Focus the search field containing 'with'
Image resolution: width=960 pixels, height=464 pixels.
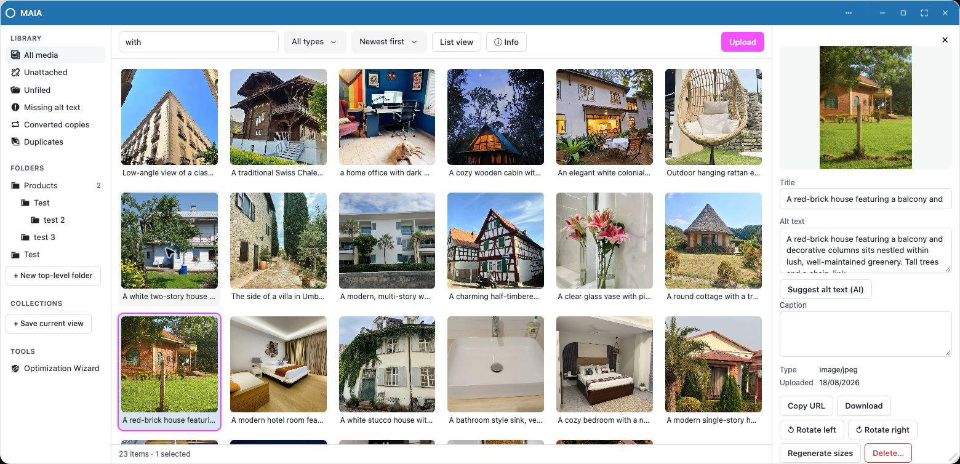pyautogui.click(x=199, y=42)
